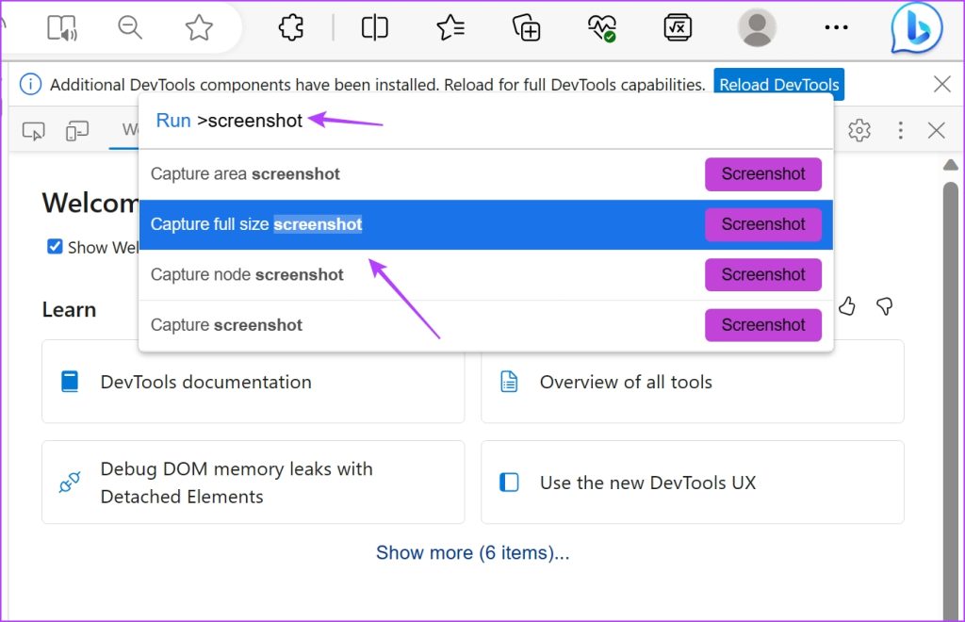This screenshot has width=965, height=622.
Task: Activate the inspect element tool in DevTools
Action: click(x=33, y=130)
